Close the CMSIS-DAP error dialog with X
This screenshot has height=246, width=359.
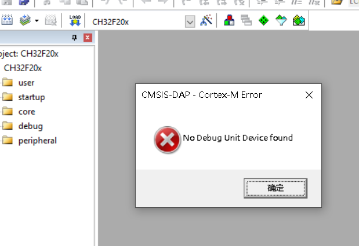click(309, 95)
